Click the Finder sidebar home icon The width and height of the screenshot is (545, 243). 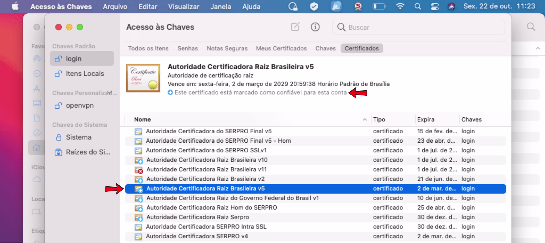tap(36, 148)
